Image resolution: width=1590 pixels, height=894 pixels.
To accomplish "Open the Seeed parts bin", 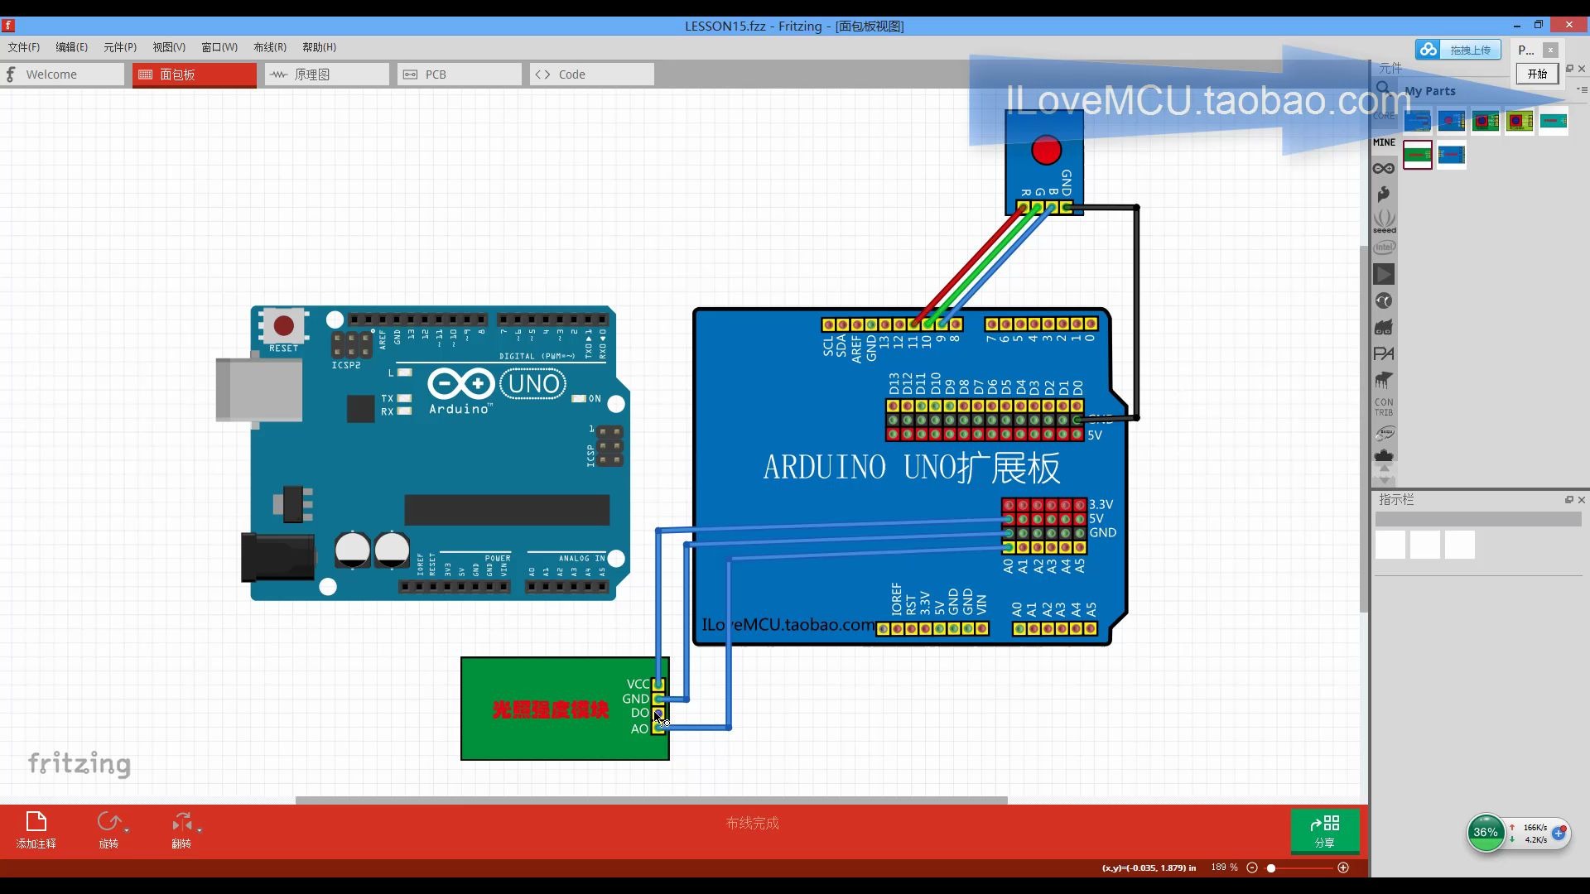I will tap(1384, 221).
